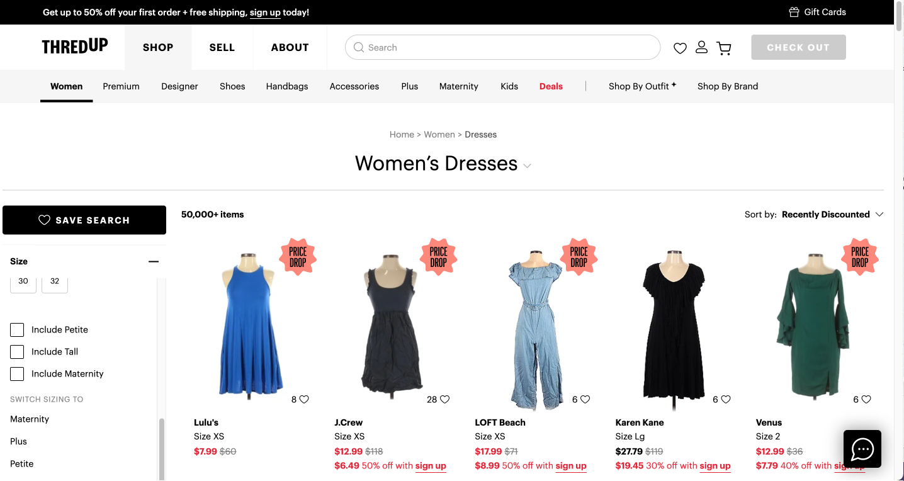904x481 pixels.
Task: Click the Home breadcrumb link
Action: coord(402,135)
